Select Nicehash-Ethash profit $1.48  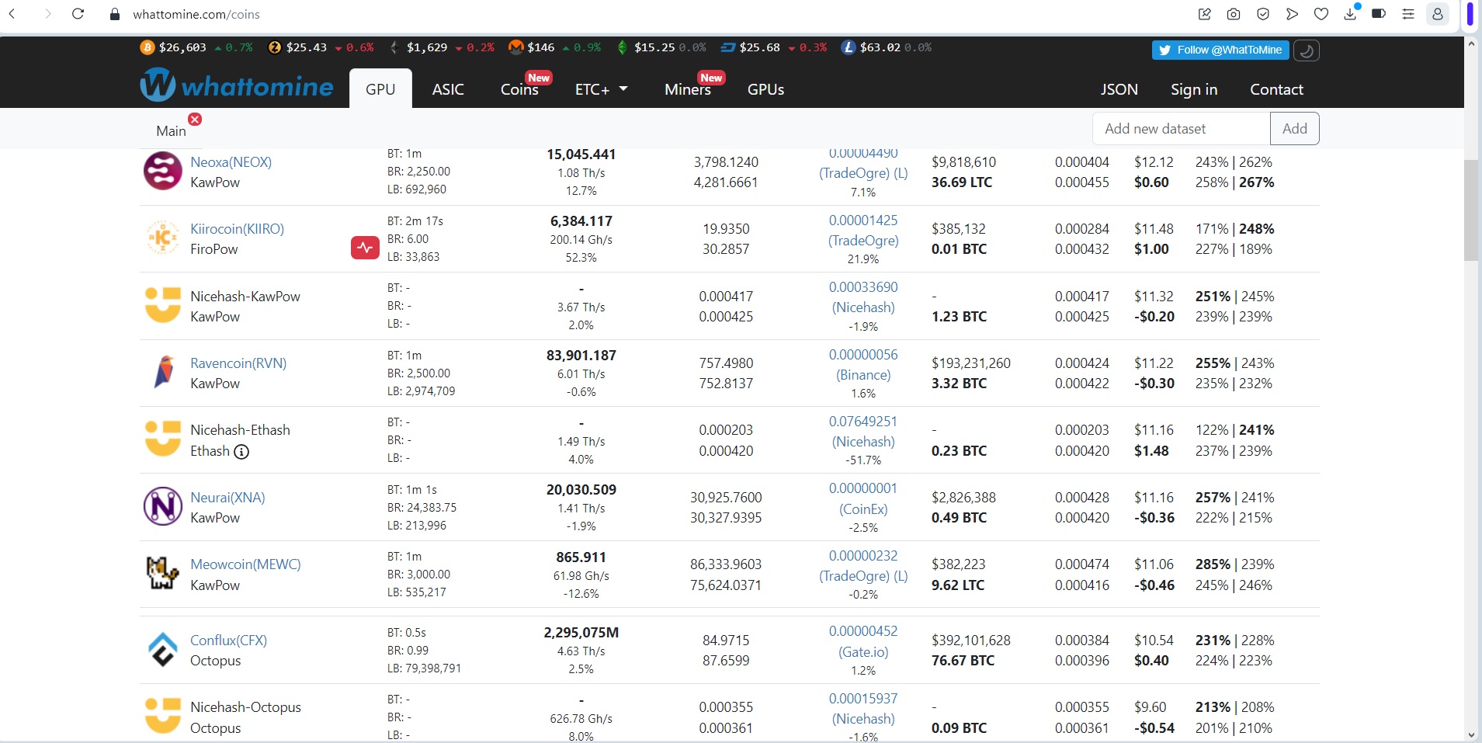(1151, 451)
